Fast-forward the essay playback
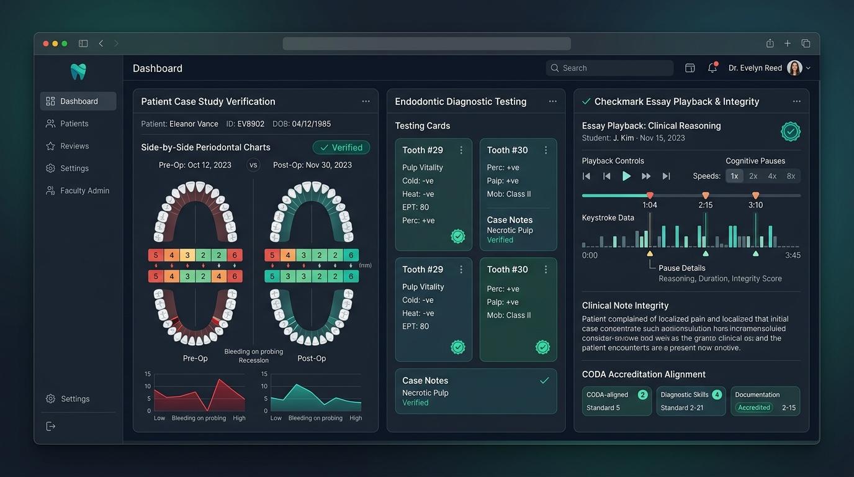Screen dimensions: 854x477 coord(646,176)
